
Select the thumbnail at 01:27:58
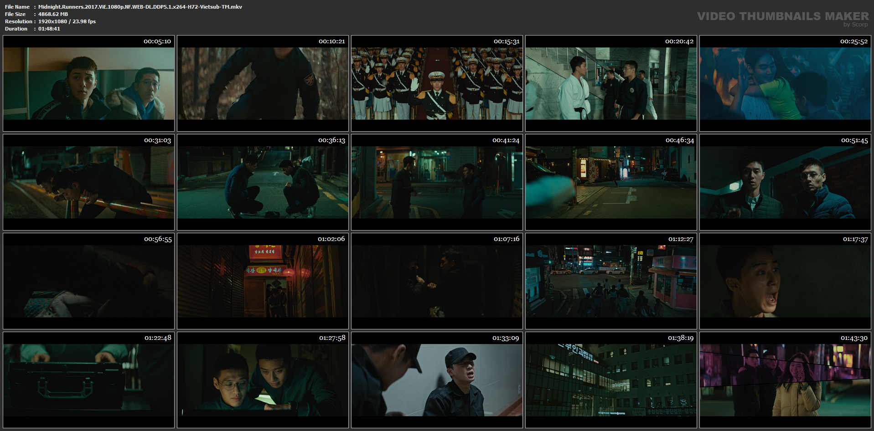click(263, 380)
